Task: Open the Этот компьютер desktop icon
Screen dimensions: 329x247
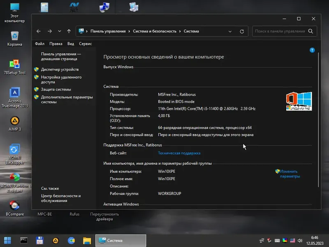Action: (14, 13)
